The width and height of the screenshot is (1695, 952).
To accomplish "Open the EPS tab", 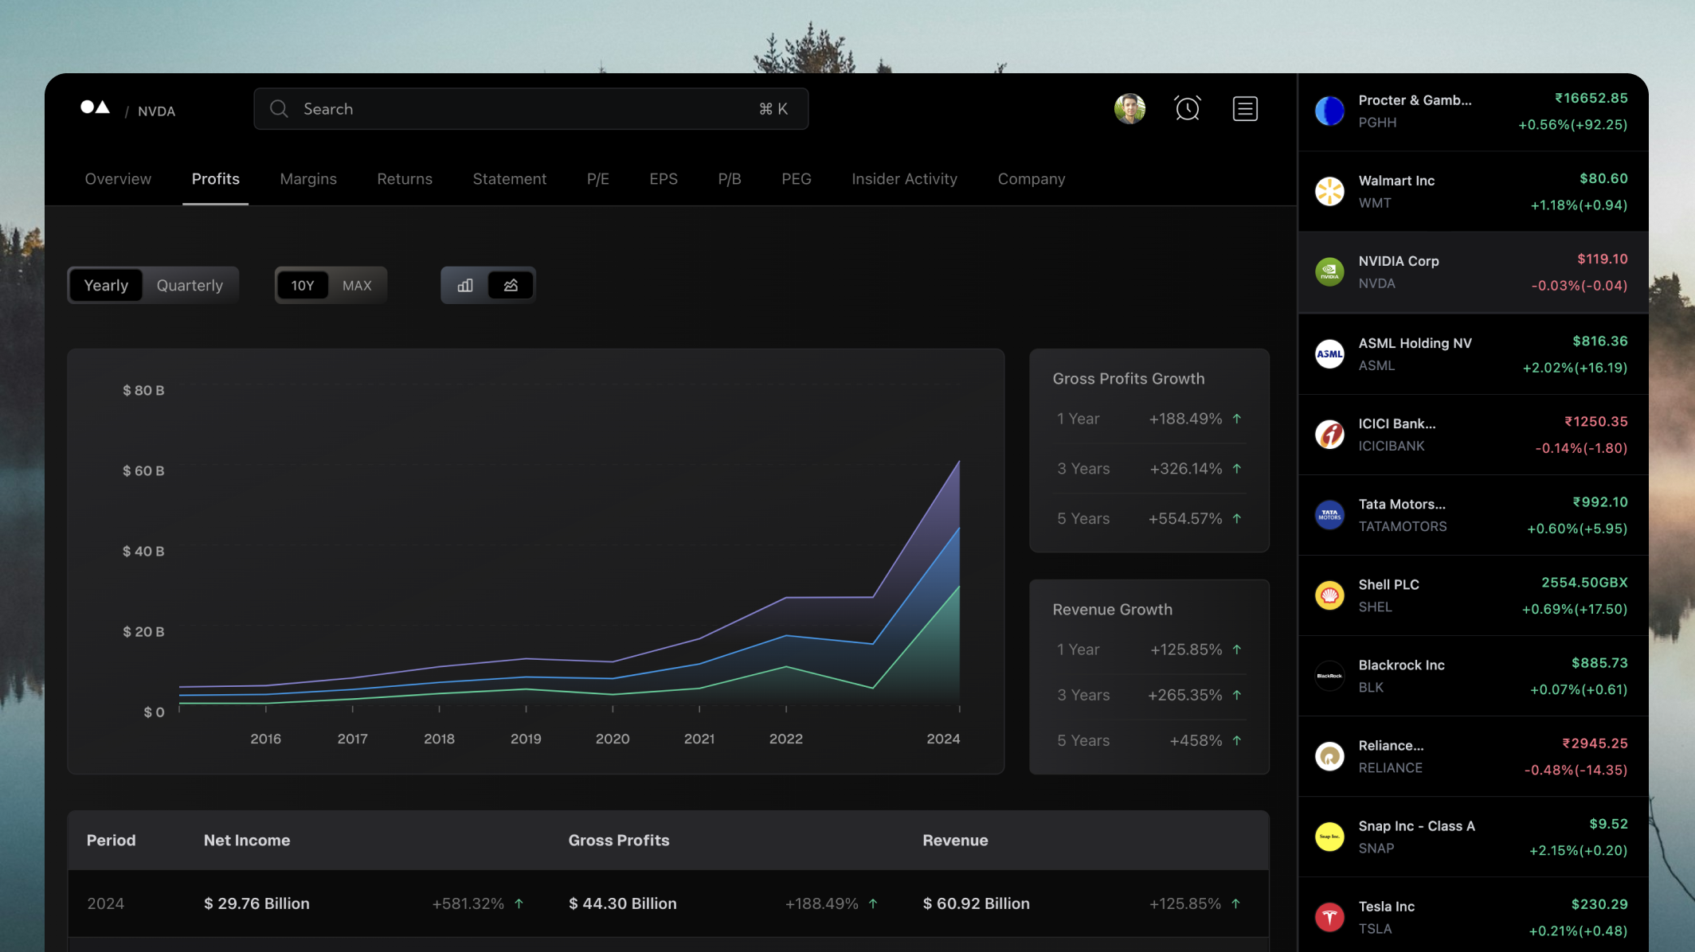I will [664, 179].
